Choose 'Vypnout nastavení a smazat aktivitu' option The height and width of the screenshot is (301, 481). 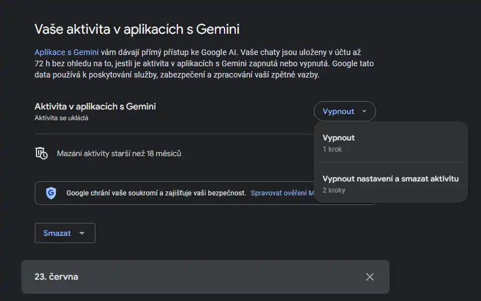point(391,184)
